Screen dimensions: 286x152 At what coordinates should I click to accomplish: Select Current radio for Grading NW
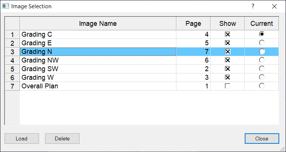click(x=262, y=60)
